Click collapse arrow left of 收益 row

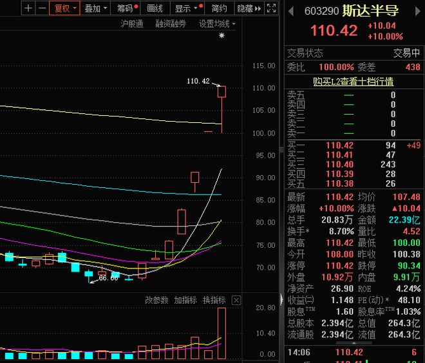tap(281, 300)
